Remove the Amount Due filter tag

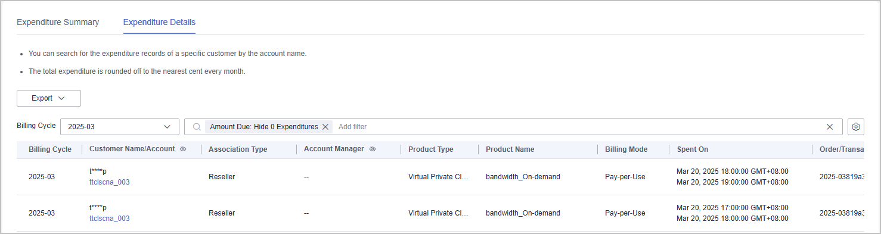point(325,127)
